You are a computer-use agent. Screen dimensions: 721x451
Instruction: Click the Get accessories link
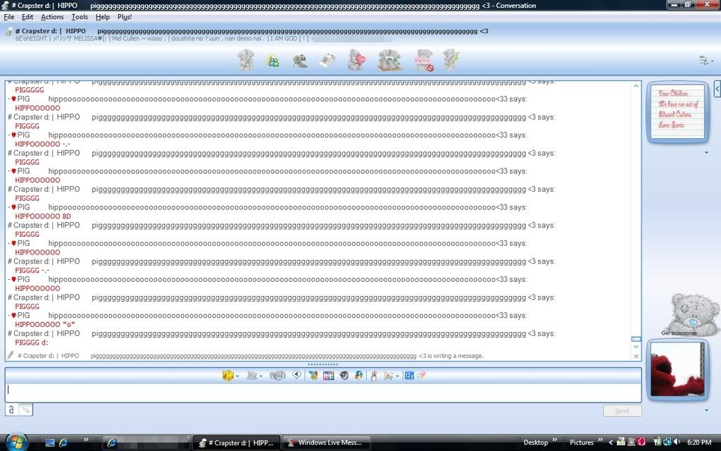pos(679,333)
